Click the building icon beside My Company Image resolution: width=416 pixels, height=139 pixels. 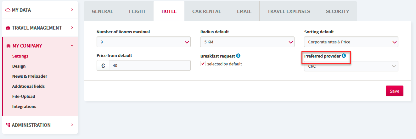tap(8, 46)
